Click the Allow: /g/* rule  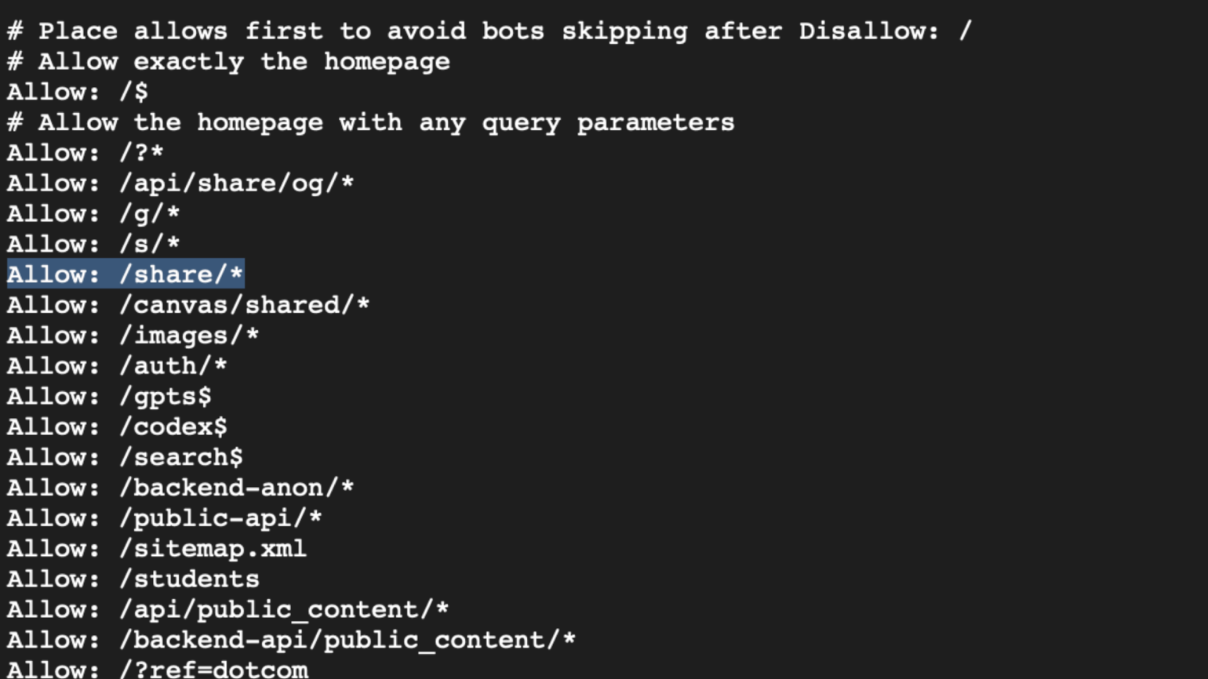tap(94, 214)
